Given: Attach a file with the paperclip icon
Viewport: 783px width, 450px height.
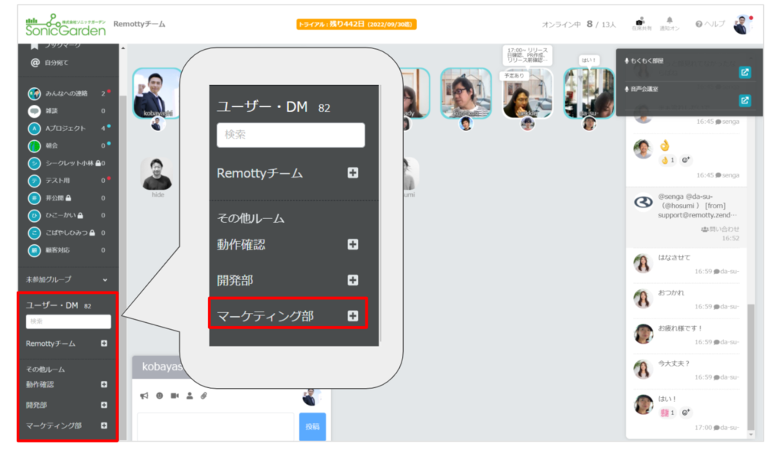Looking at the screenshot, I should click(203, 396).
